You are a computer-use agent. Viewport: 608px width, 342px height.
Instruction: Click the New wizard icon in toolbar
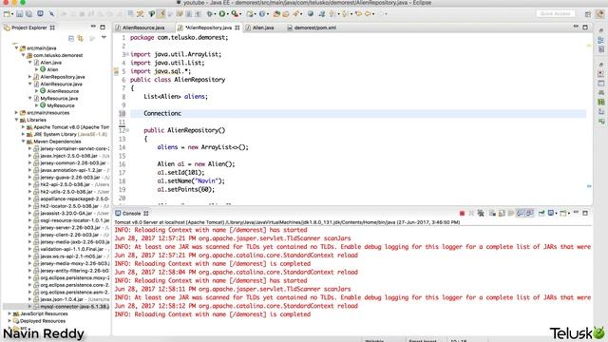[x=7, y=14]
